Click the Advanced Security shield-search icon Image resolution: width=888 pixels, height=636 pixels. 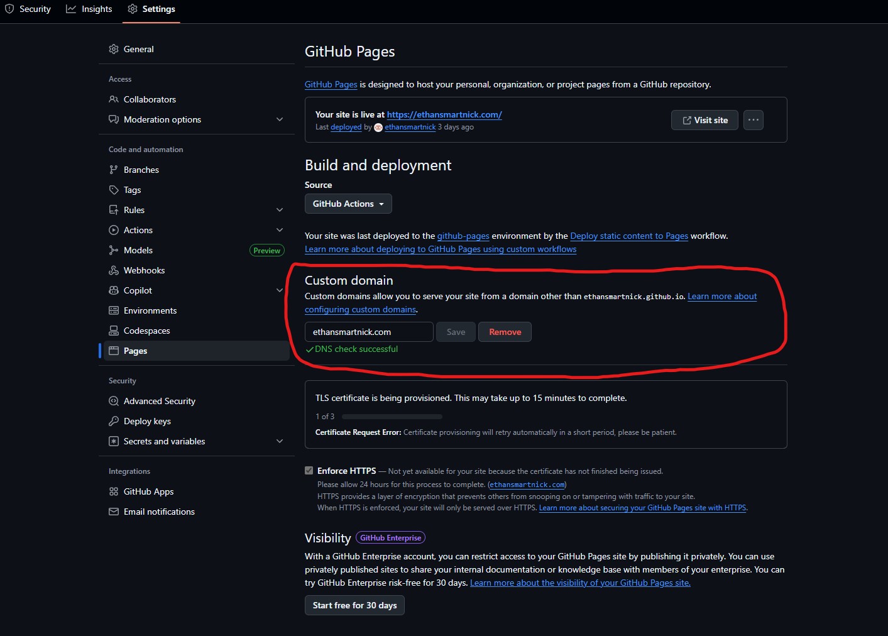tap(114, 401)
